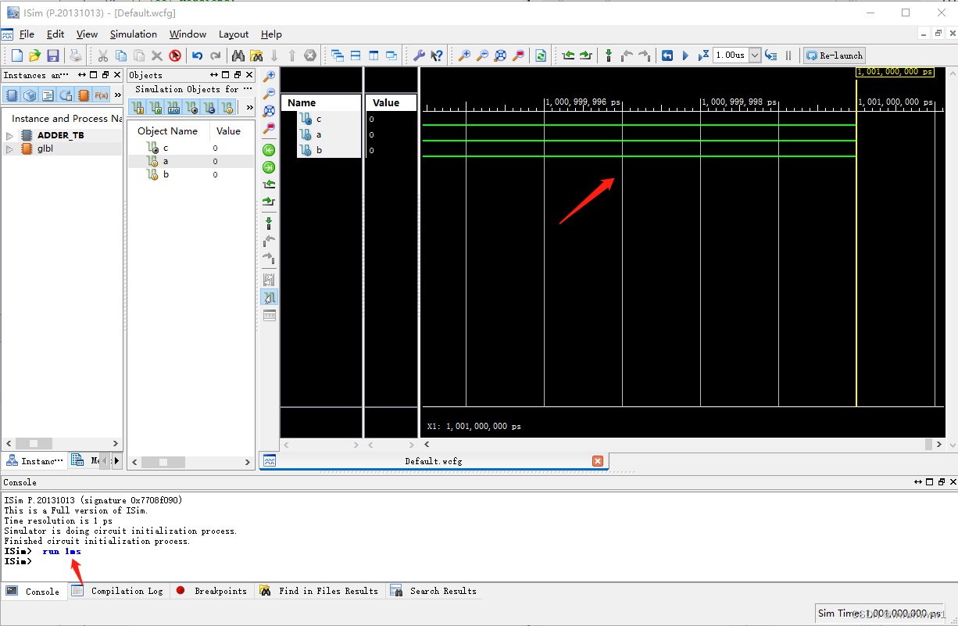Image resolution: width=958 pixels, height=626 pixels.
Task: Open the Simulation menu
Action: (133, 34)
